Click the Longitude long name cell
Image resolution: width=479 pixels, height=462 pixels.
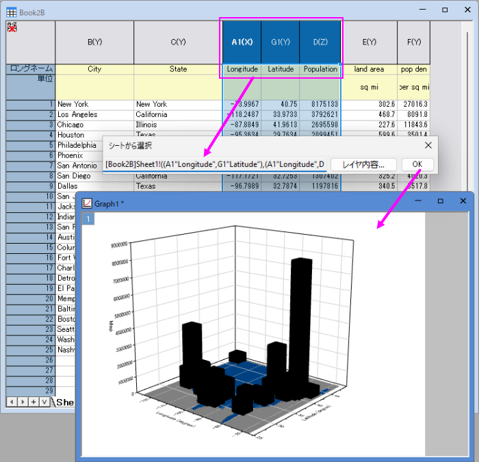[x=242, y=69]
